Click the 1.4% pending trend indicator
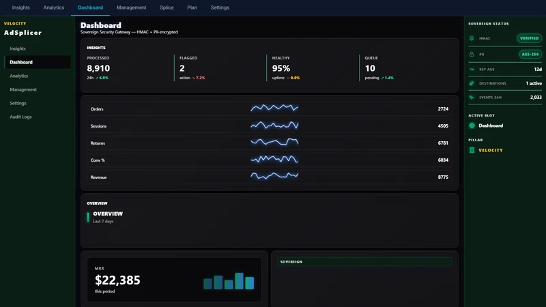This screenshot has height=307, width=546. click(x=387, y=78)
